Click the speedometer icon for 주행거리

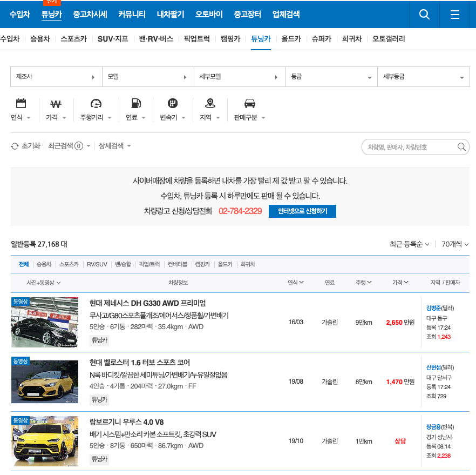point(96,104)
